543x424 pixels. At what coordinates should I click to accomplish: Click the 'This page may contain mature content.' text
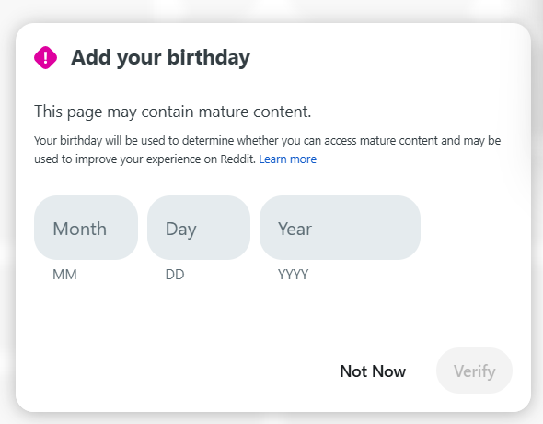pyautogui.click(x=172, y=112)
